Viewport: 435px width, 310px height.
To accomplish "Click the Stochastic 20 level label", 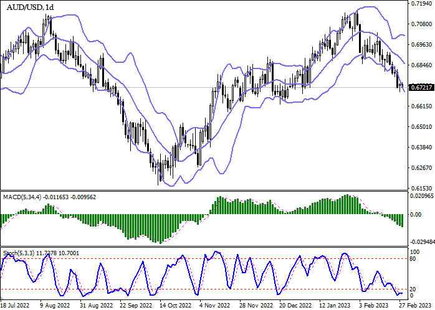I will tap(413, 289).
